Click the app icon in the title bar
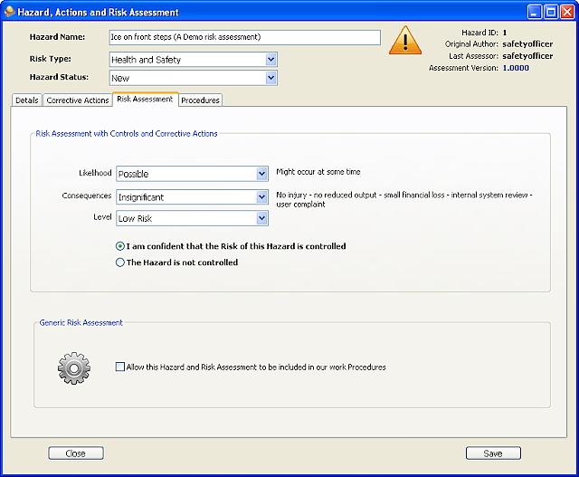 coord(10,12)
